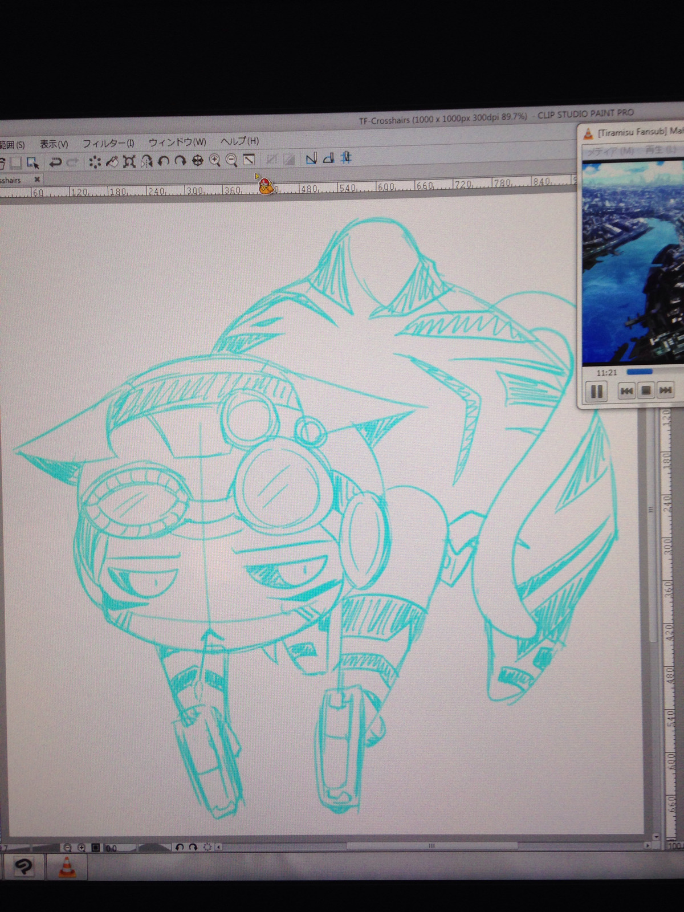The image size is (684, 912).
Task: Click the Clear (dotted circle) toolbar icon
Action: [95, 162]
